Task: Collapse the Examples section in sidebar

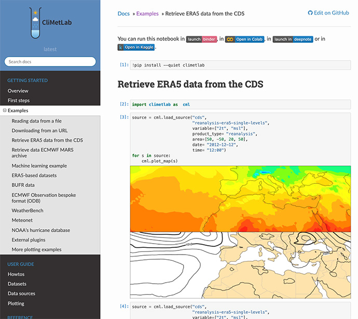Action: [5, 111]
